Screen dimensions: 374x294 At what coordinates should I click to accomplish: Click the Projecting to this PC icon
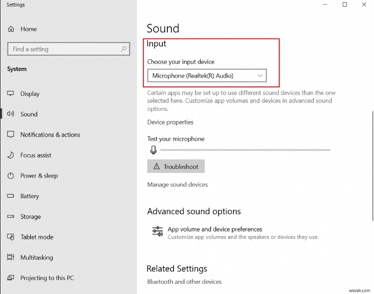coord(10,278)
